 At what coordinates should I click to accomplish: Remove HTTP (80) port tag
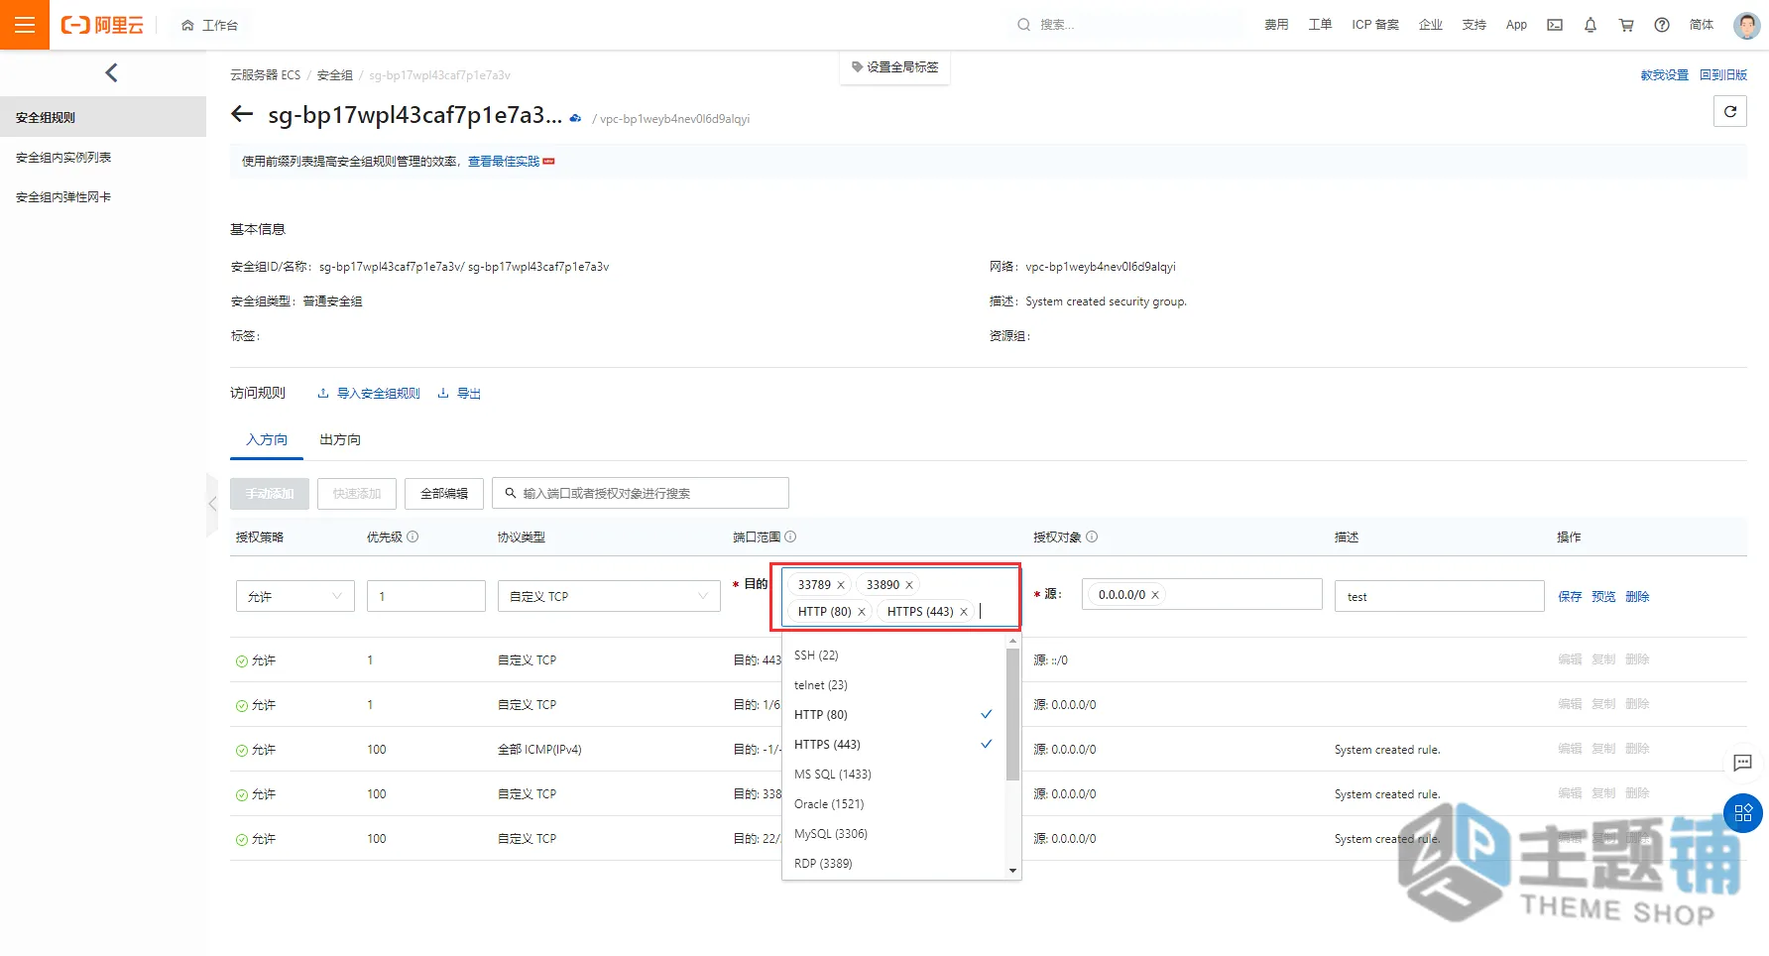pyautogui.click(x=862, y=612)
